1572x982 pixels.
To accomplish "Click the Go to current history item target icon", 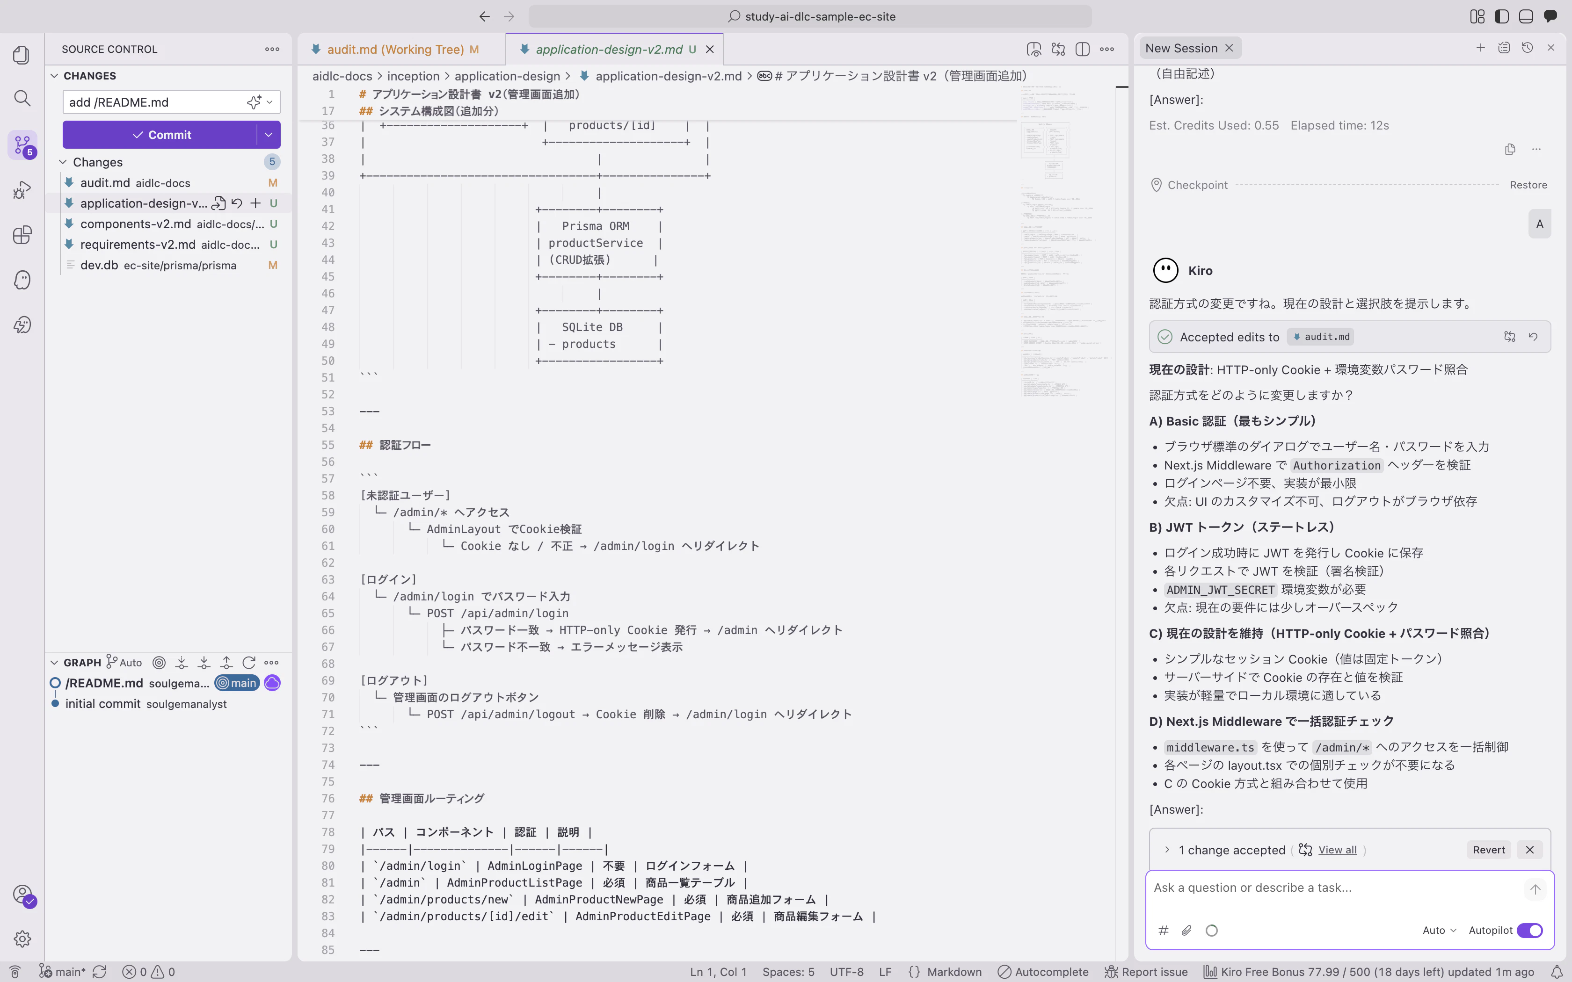I will click(159, 663).
